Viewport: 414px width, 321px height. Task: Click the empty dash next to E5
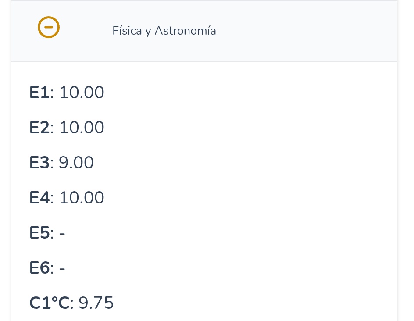[x=62, y=233]
